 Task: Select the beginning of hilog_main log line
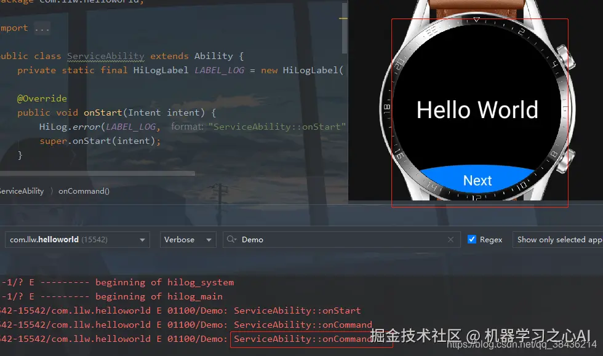coord(111,296)
